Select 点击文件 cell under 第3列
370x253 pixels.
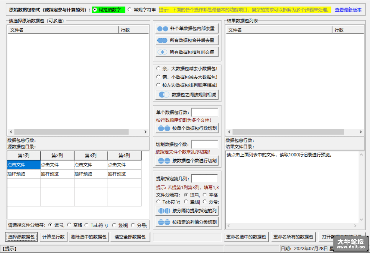[91, 165]
